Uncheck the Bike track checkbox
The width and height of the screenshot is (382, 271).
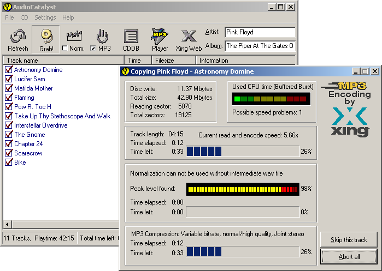(9, 162)
